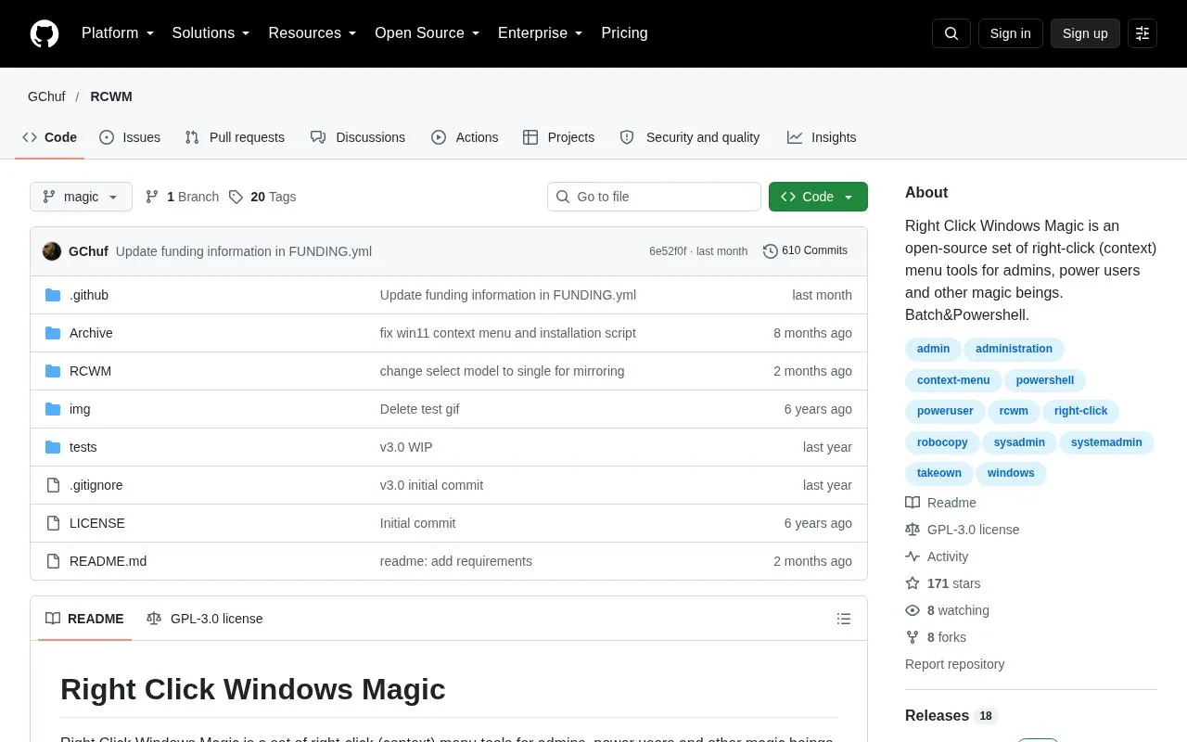The width and height of the screenshot is (1187, 742).
Task: Click the Sign up button
Action: tap(1085, 33)
